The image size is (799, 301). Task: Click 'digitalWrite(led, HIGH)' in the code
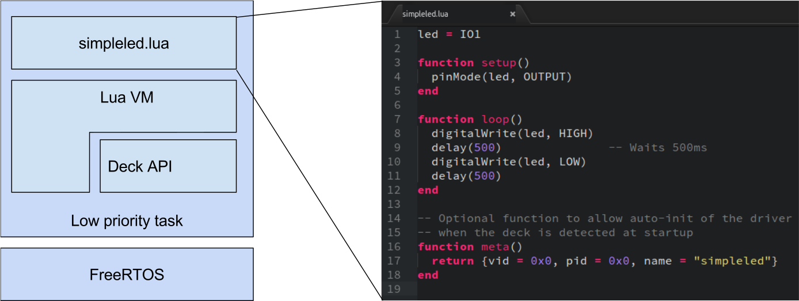coord(512,134)
